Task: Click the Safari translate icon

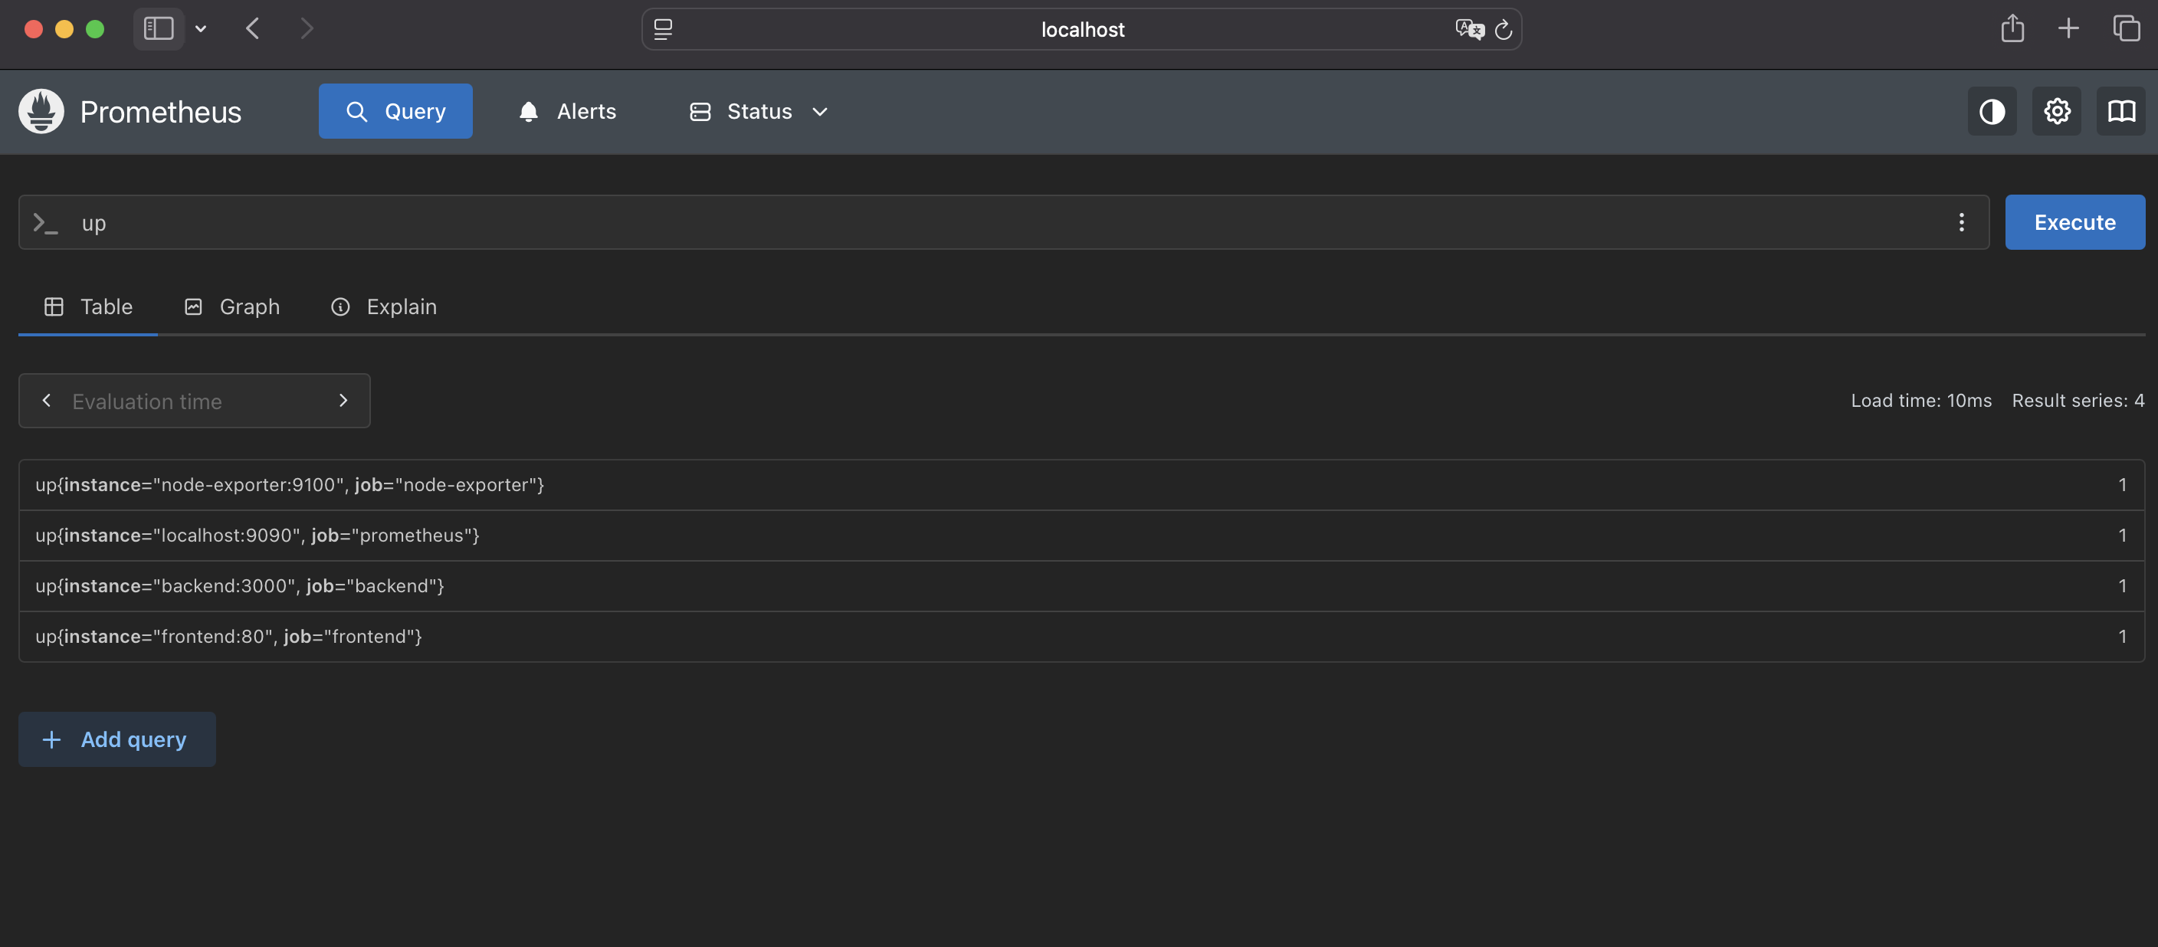Action: tap(1468, 29)
